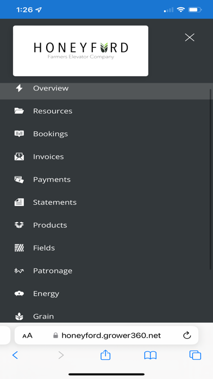Click the Products boxes icon
213x379 pixels.
pyautogui.click(x=19, y=225)
